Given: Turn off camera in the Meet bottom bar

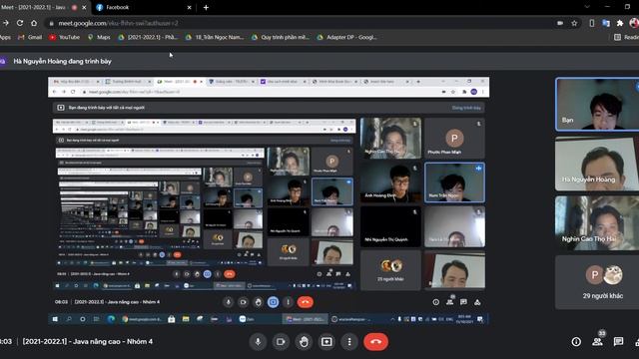Looking at the screenshot, I should [x=281, y=341].
